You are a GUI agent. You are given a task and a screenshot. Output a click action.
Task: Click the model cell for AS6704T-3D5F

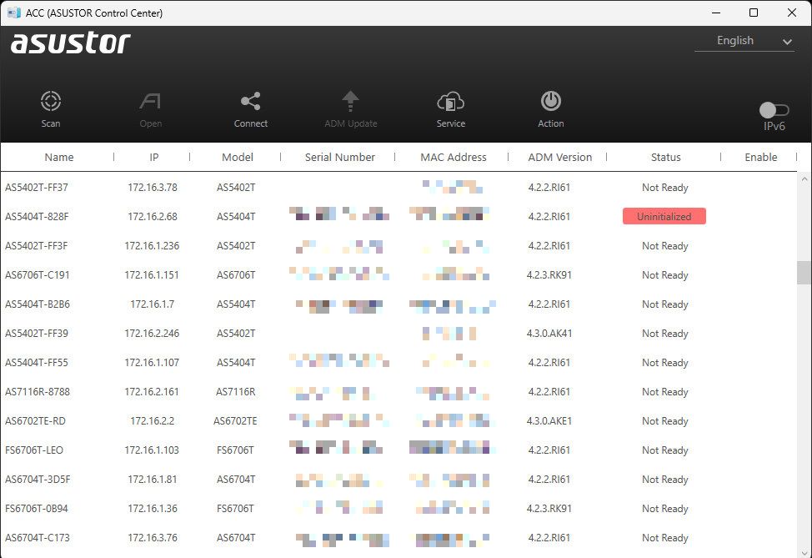(x=236, y=480)
